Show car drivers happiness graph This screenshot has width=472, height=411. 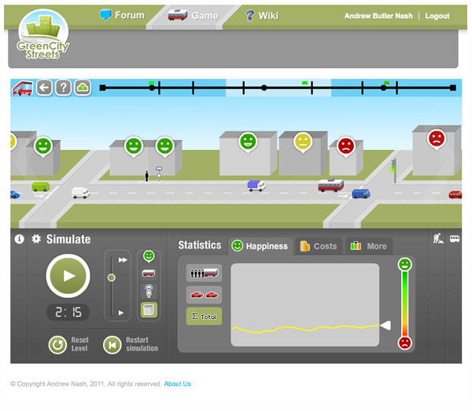pos(204,295)
